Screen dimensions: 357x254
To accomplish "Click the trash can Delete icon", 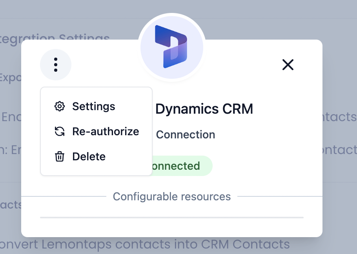I will coord(60,157).
